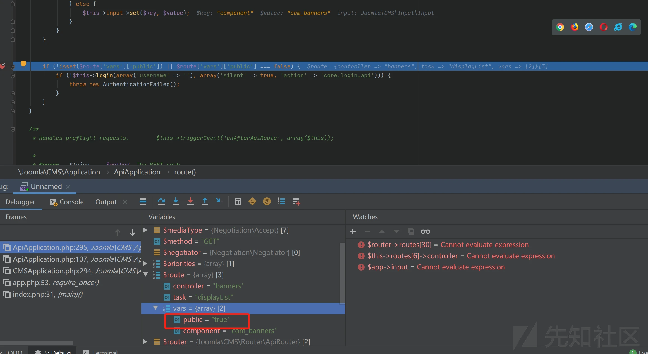Click Step Out debugger icon
This screenshot has height=354, width=648.
point(205,202)
